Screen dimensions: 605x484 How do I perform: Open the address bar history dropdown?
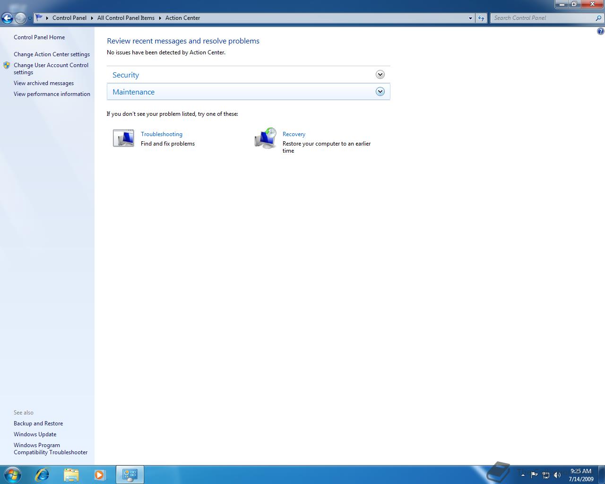(470, 18)
